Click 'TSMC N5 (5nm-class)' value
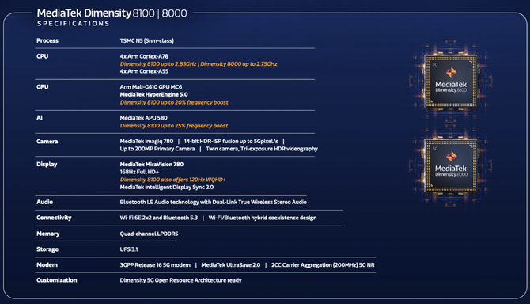The width and height of the screenshot is (530, 304). 146,41
